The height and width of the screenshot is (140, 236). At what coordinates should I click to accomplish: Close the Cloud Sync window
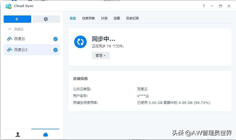[x=229, y=6]
